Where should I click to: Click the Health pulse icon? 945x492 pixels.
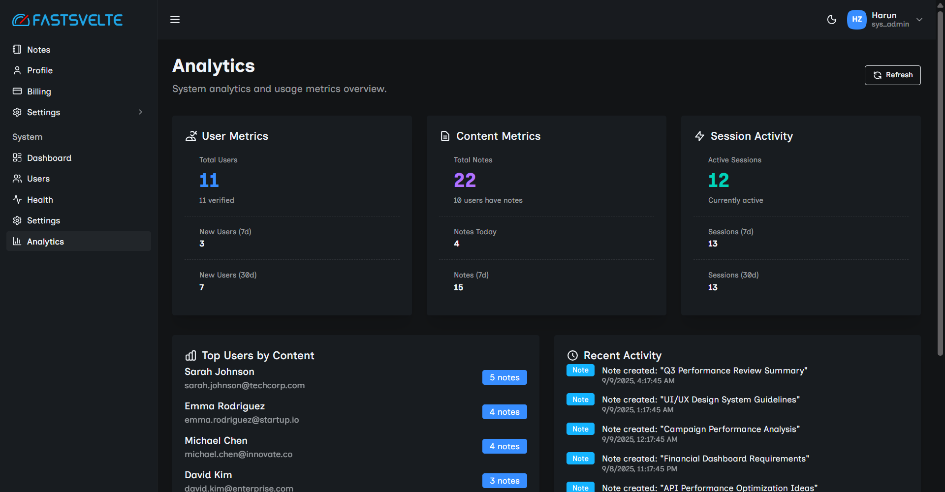(17, 200)
